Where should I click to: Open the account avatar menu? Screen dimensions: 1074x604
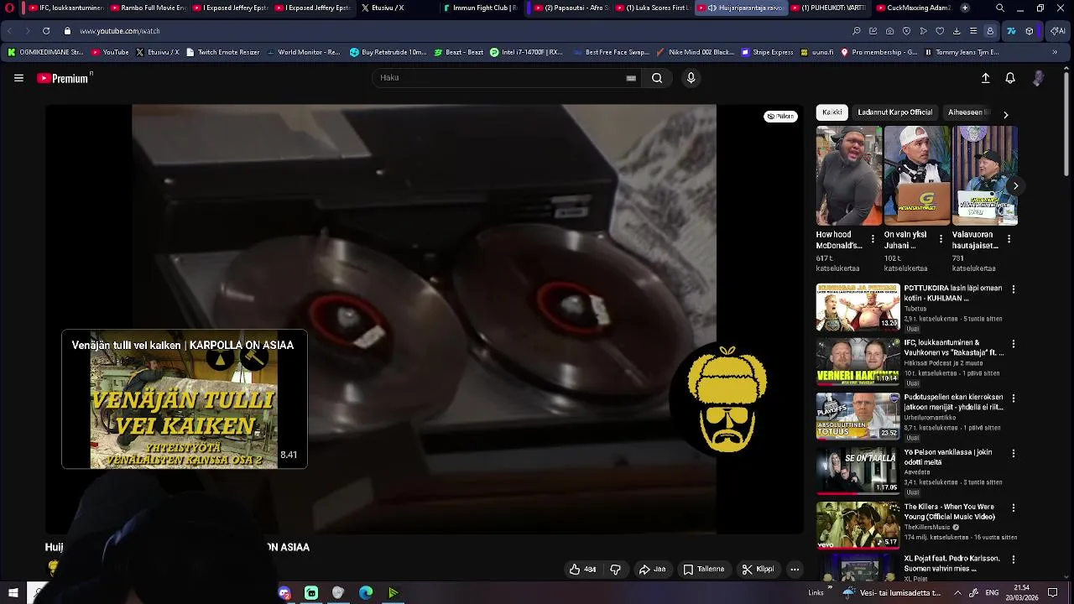(1038, 78)
